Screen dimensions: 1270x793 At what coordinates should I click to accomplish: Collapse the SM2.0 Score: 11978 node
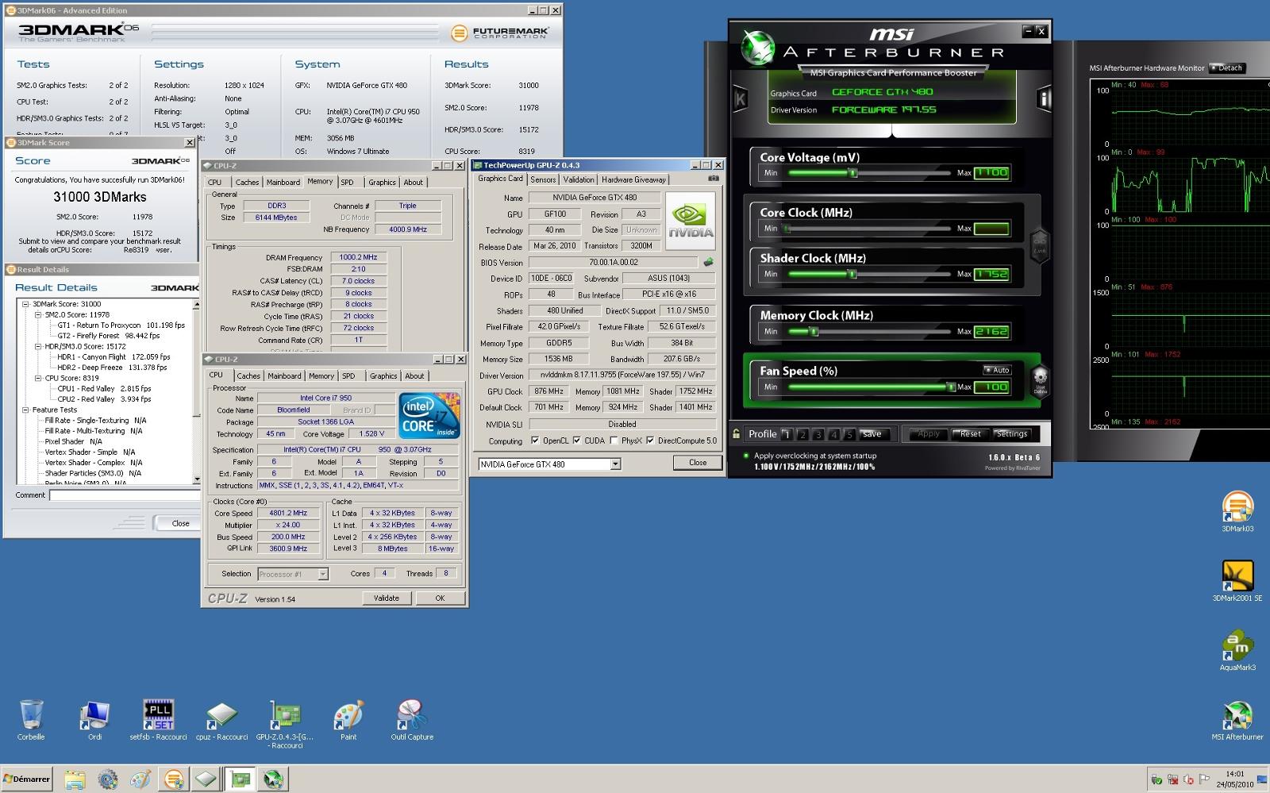pyautogui.click(x=37, y=314)
